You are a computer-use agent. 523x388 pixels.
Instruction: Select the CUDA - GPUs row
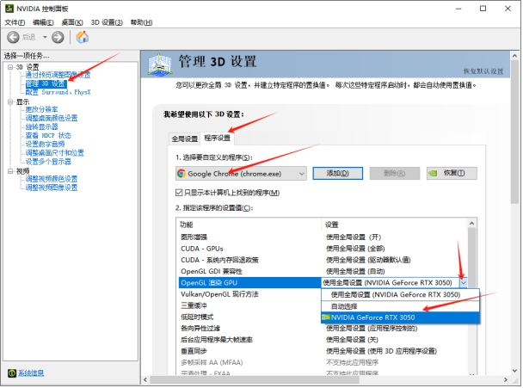(322, 249)
